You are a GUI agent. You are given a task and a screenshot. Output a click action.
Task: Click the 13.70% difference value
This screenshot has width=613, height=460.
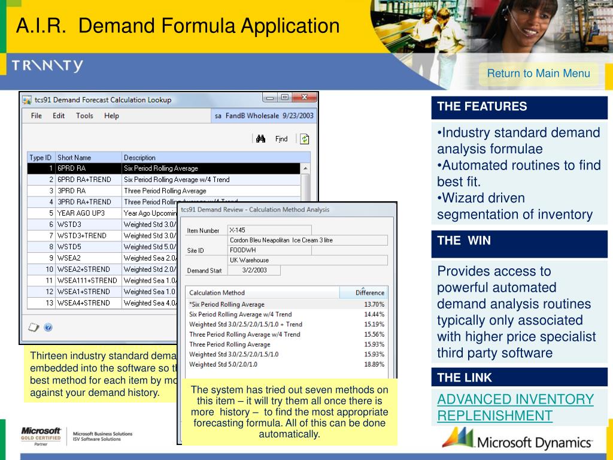tap(374, 304)
